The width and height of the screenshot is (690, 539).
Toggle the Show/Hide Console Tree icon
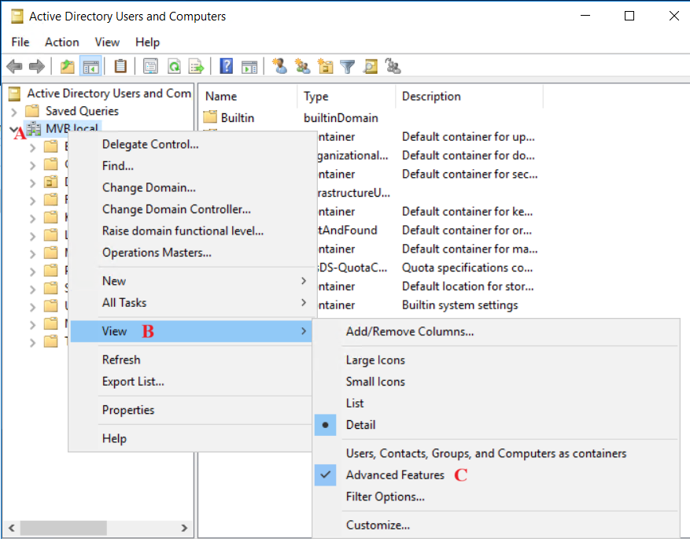point(90,66)
